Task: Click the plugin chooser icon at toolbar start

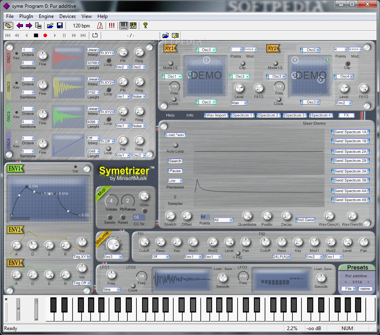Action: click(x=8, y=26)
